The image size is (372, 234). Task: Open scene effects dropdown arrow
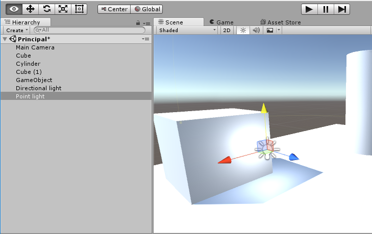pyautogui.click(x=279, y=30)
